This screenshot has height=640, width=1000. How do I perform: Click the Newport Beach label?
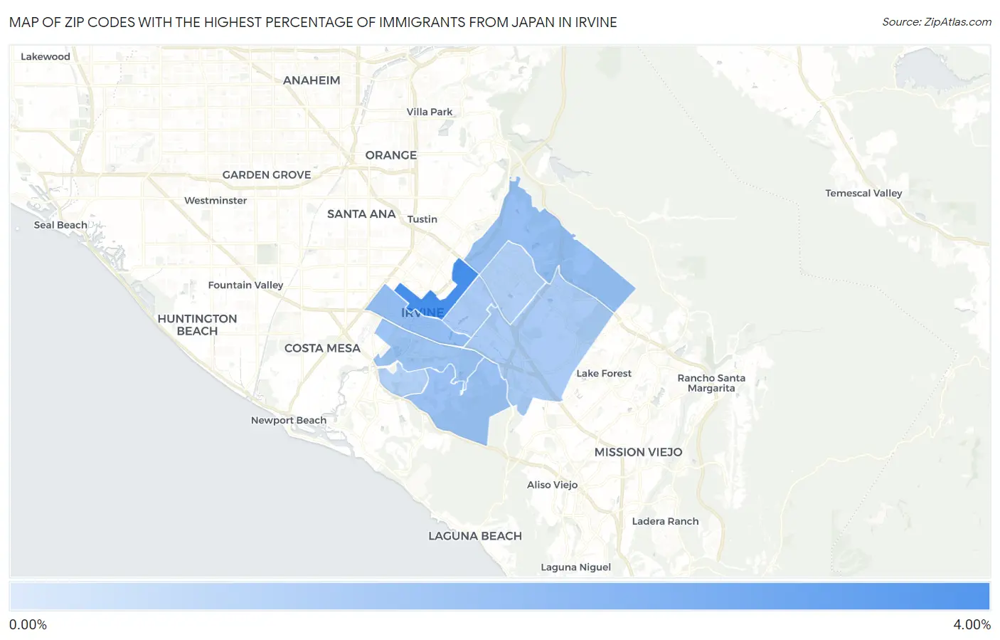pyautogui.click(x=289, y=420)
